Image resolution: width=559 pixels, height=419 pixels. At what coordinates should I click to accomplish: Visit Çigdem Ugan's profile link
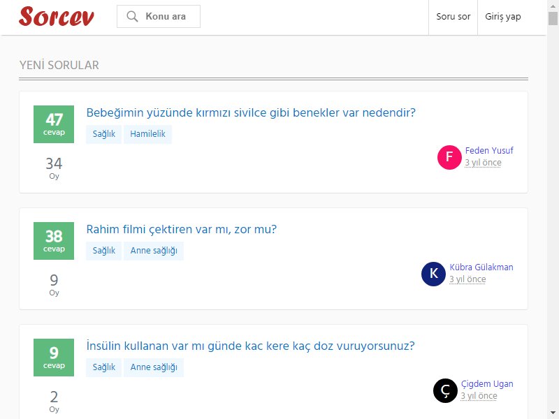pyautogui.click(x=487, y=383)
